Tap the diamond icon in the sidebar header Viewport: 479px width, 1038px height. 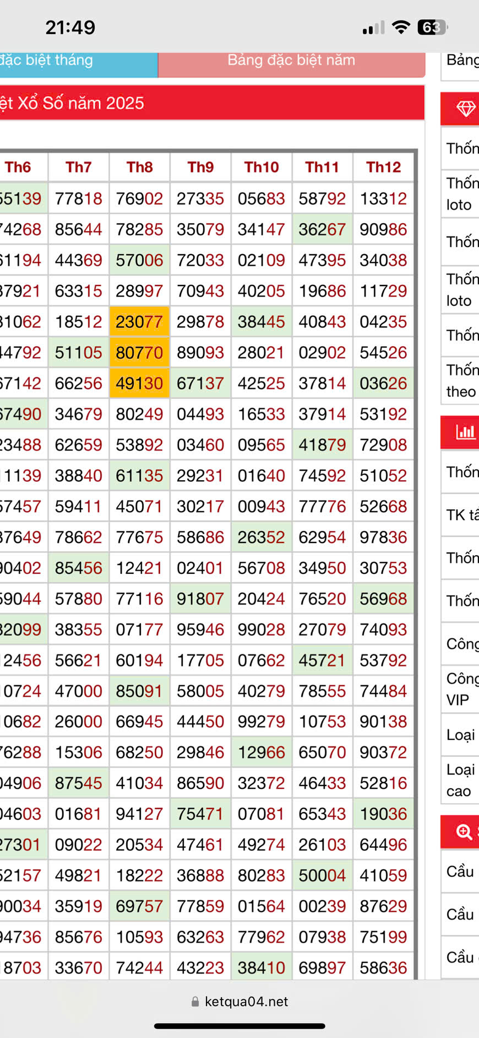coord(465,109)
